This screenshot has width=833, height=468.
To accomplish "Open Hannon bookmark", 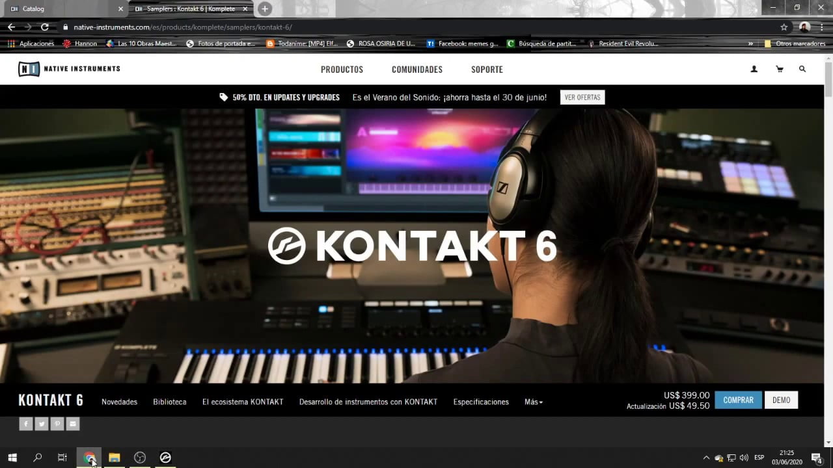I will coord(79,44).
